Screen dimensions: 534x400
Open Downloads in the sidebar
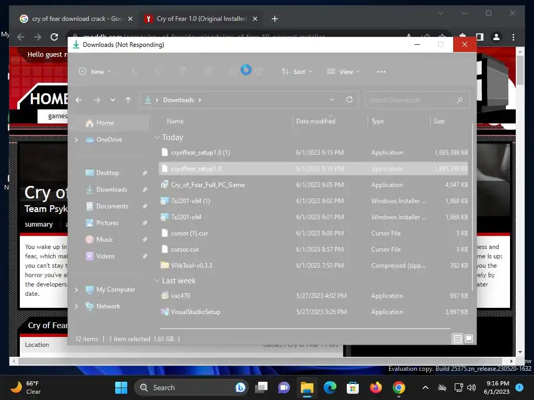pos(111,190)
